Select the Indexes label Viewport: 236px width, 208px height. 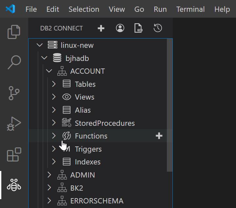[x=88, y=162]
